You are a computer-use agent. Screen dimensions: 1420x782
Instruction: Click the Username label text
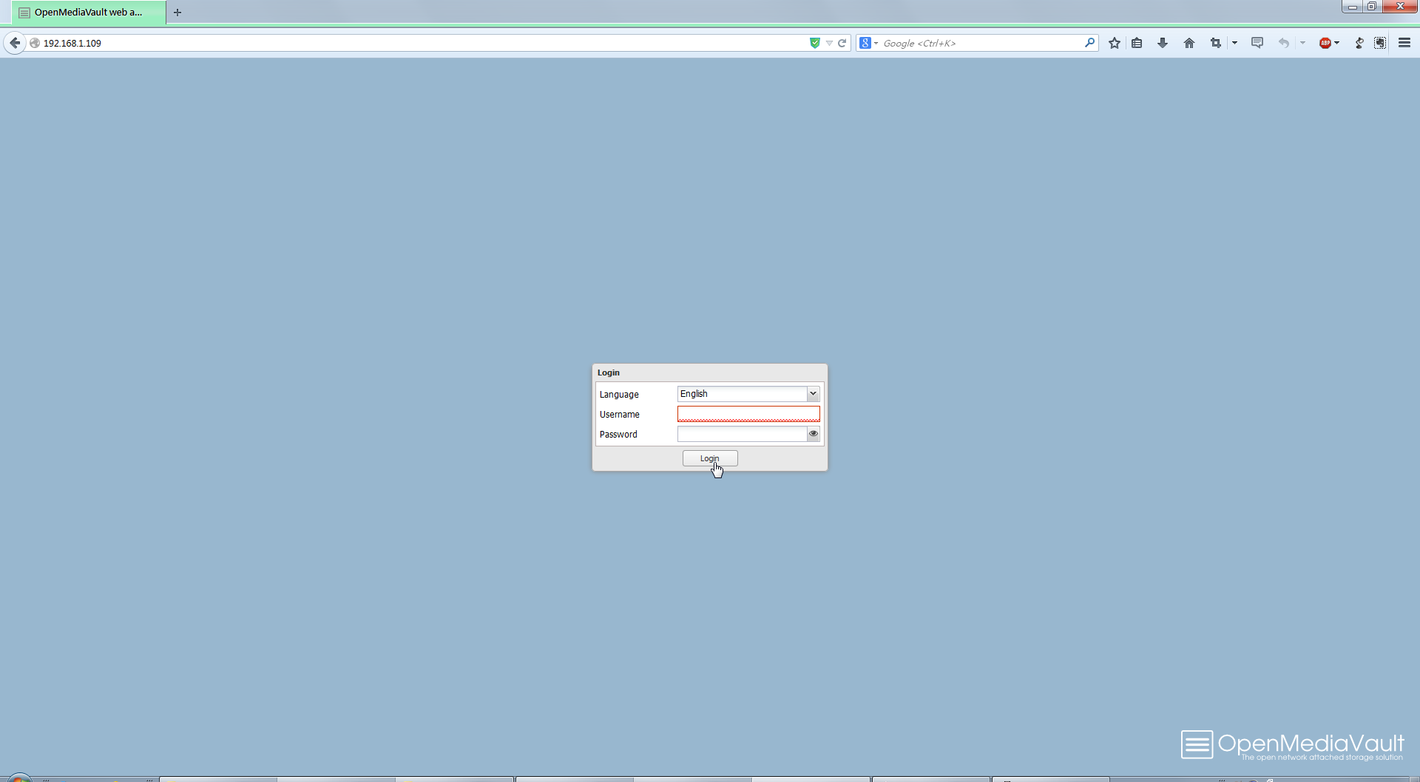click(x=620, y=415)
